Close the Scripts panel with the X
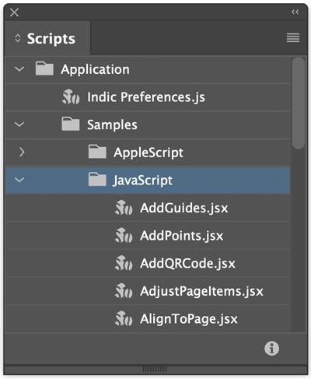Screen dimensions: 311x379 click(x=14, y=12)
